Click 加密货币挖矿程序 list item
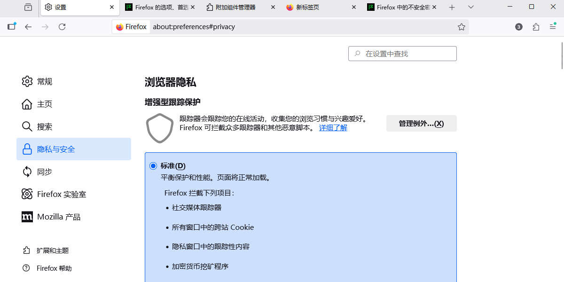The image size is (564, 282). (200, 266)
